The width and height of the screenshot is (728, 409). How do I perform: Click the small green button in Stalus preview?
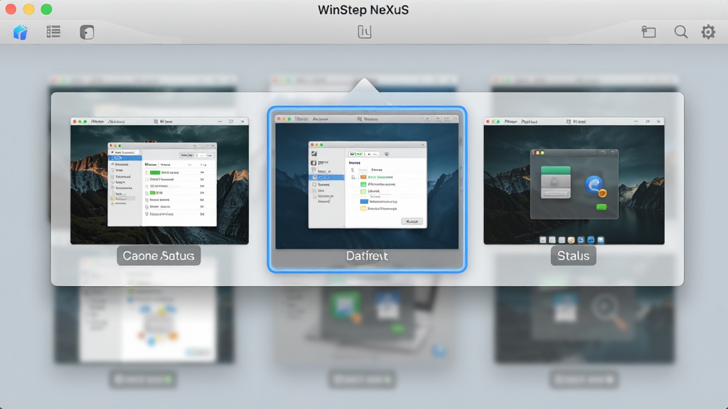tap(601, 207)
